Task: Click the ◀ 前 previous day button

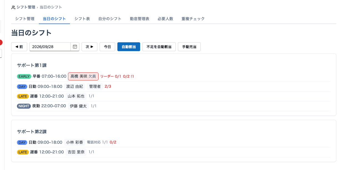Action: click(19, 47)
